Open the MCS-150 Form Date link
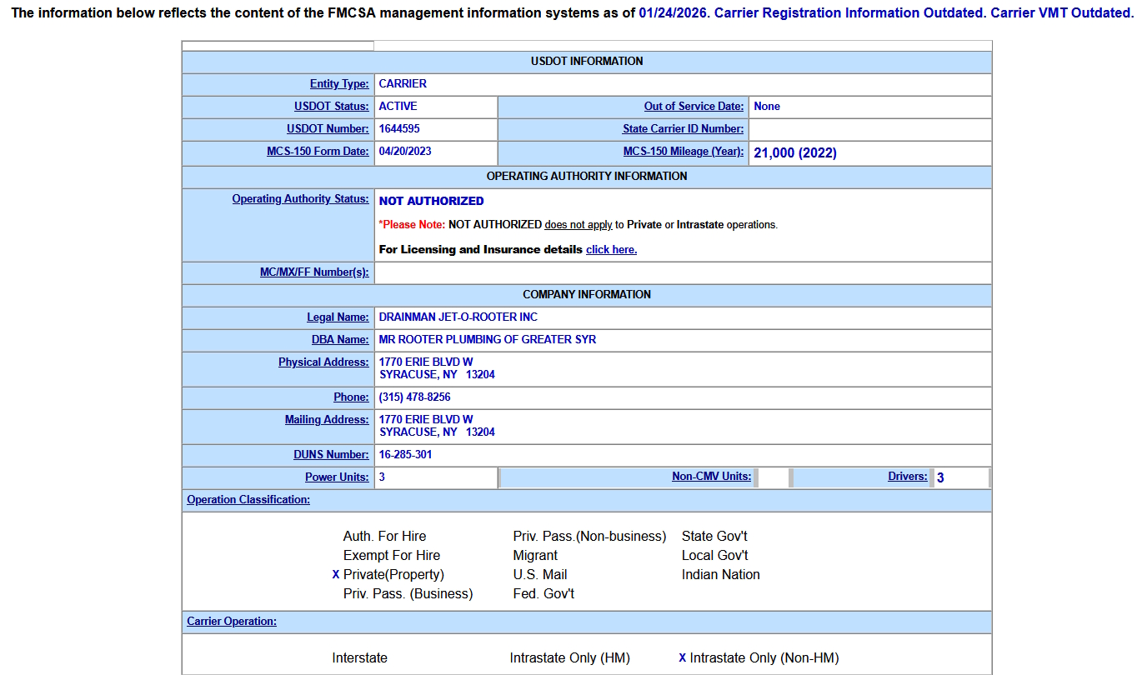Screen dimensions: 1142x675 [318, 152]
